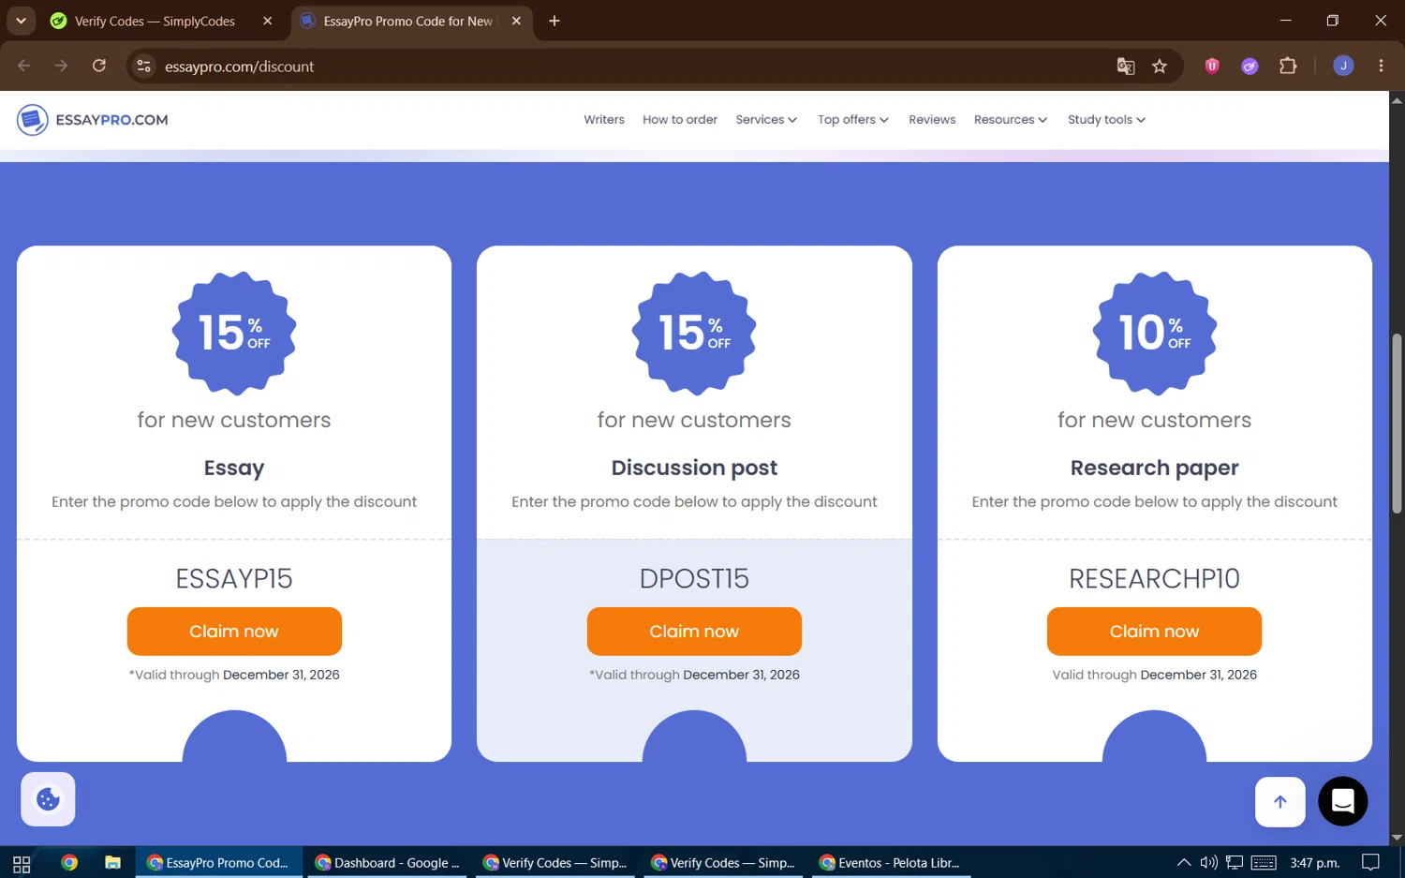1405x878 pixels.
Task: Close the EssayPro Promo Code tab
Action: [x=516, y=21]
